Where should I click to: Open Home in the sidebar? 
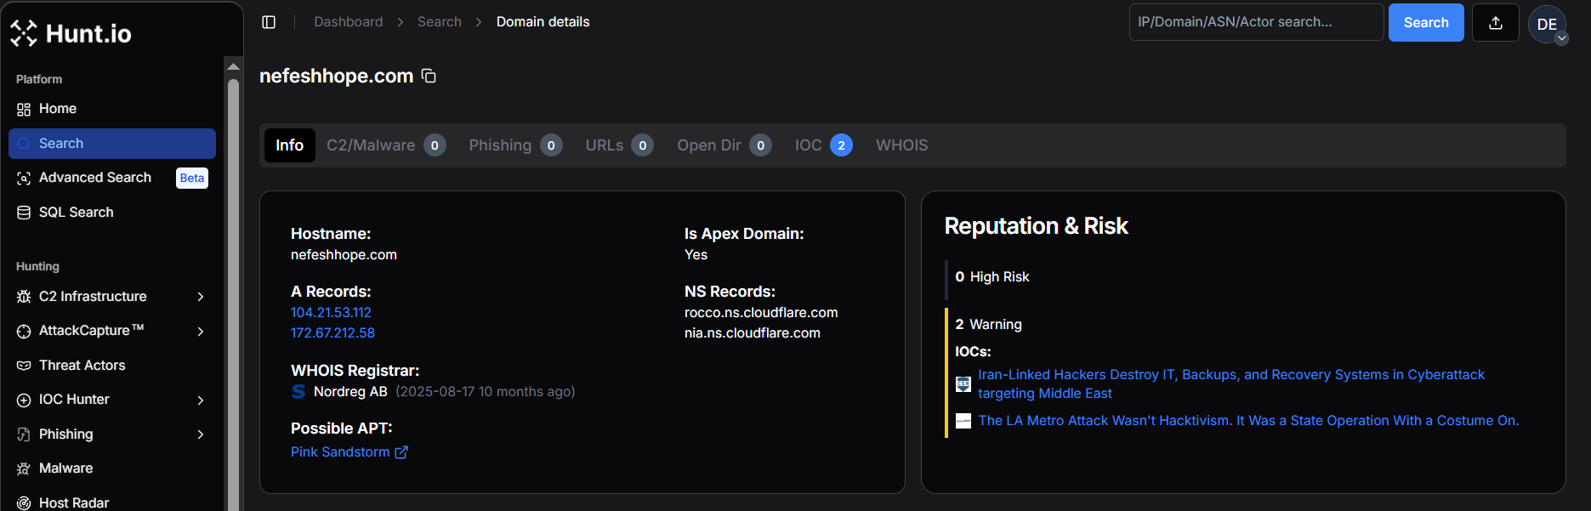112,109
